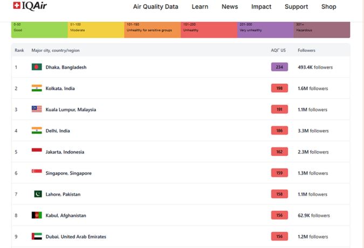Click the red Unhealthy 151-200 legend
Image resolution: width=364 pixels, height=248 pixels.
click(x=209, y=30)
